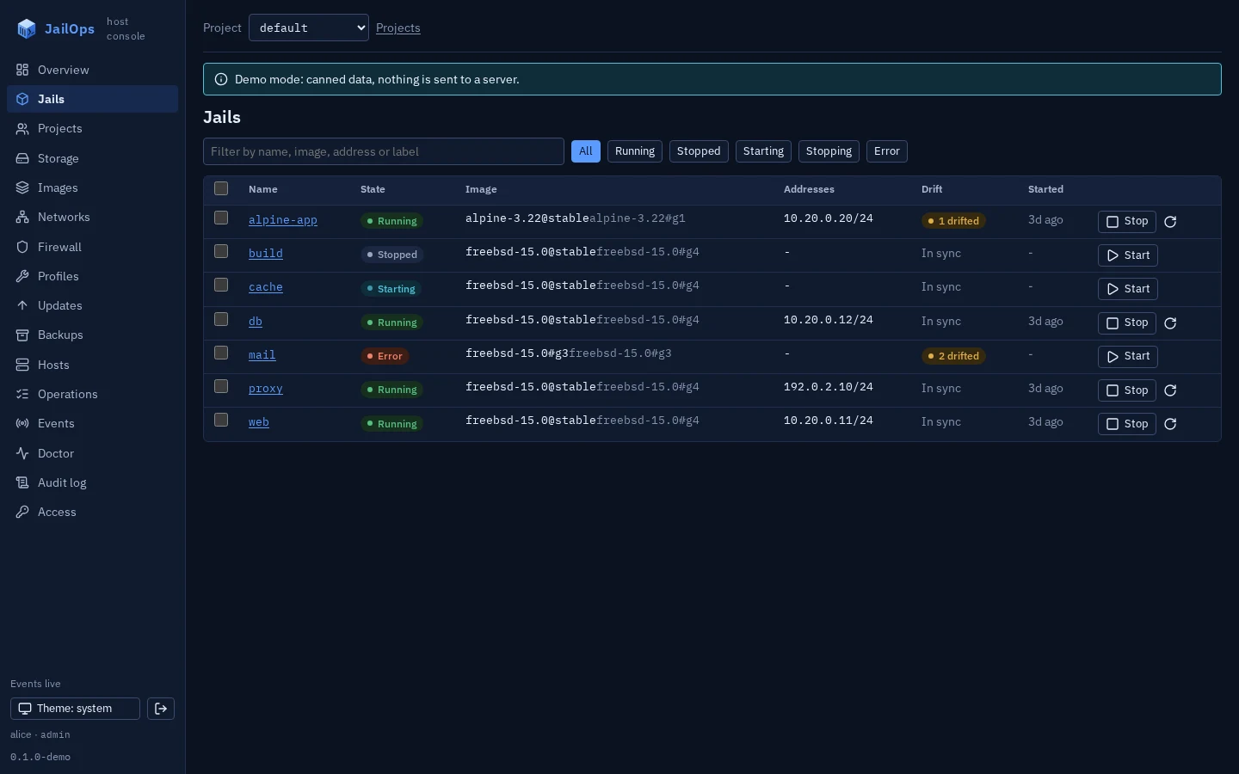Start the build jail
The width and height of the screenshot is (1239, 774).
pyautogui.click(x=1128, y=255)
